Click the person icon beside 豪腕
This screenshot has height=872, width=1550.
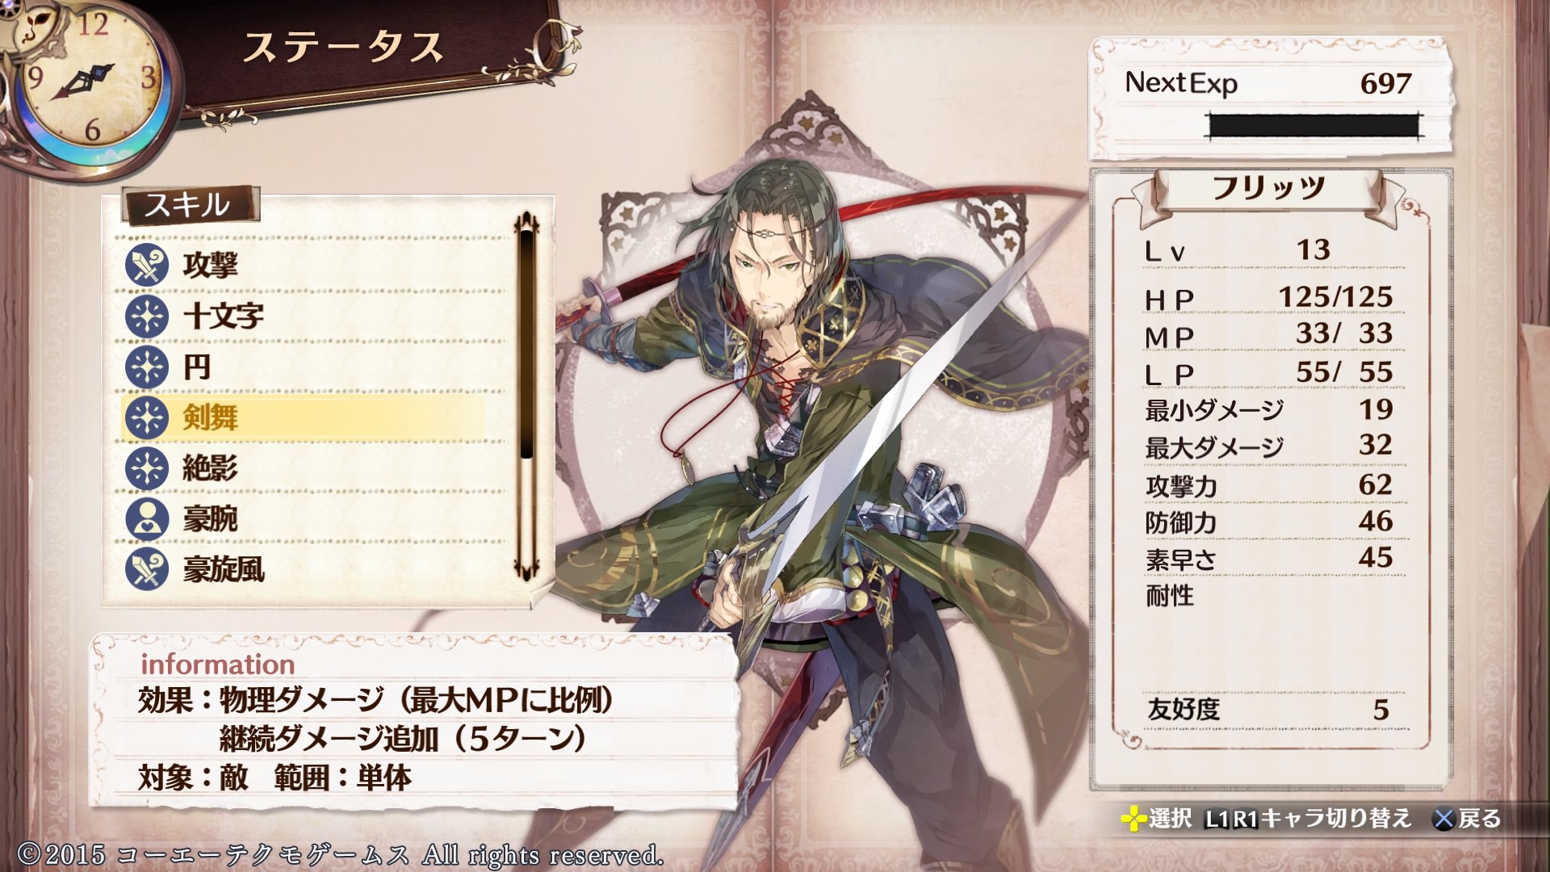(x=146, y=519)
